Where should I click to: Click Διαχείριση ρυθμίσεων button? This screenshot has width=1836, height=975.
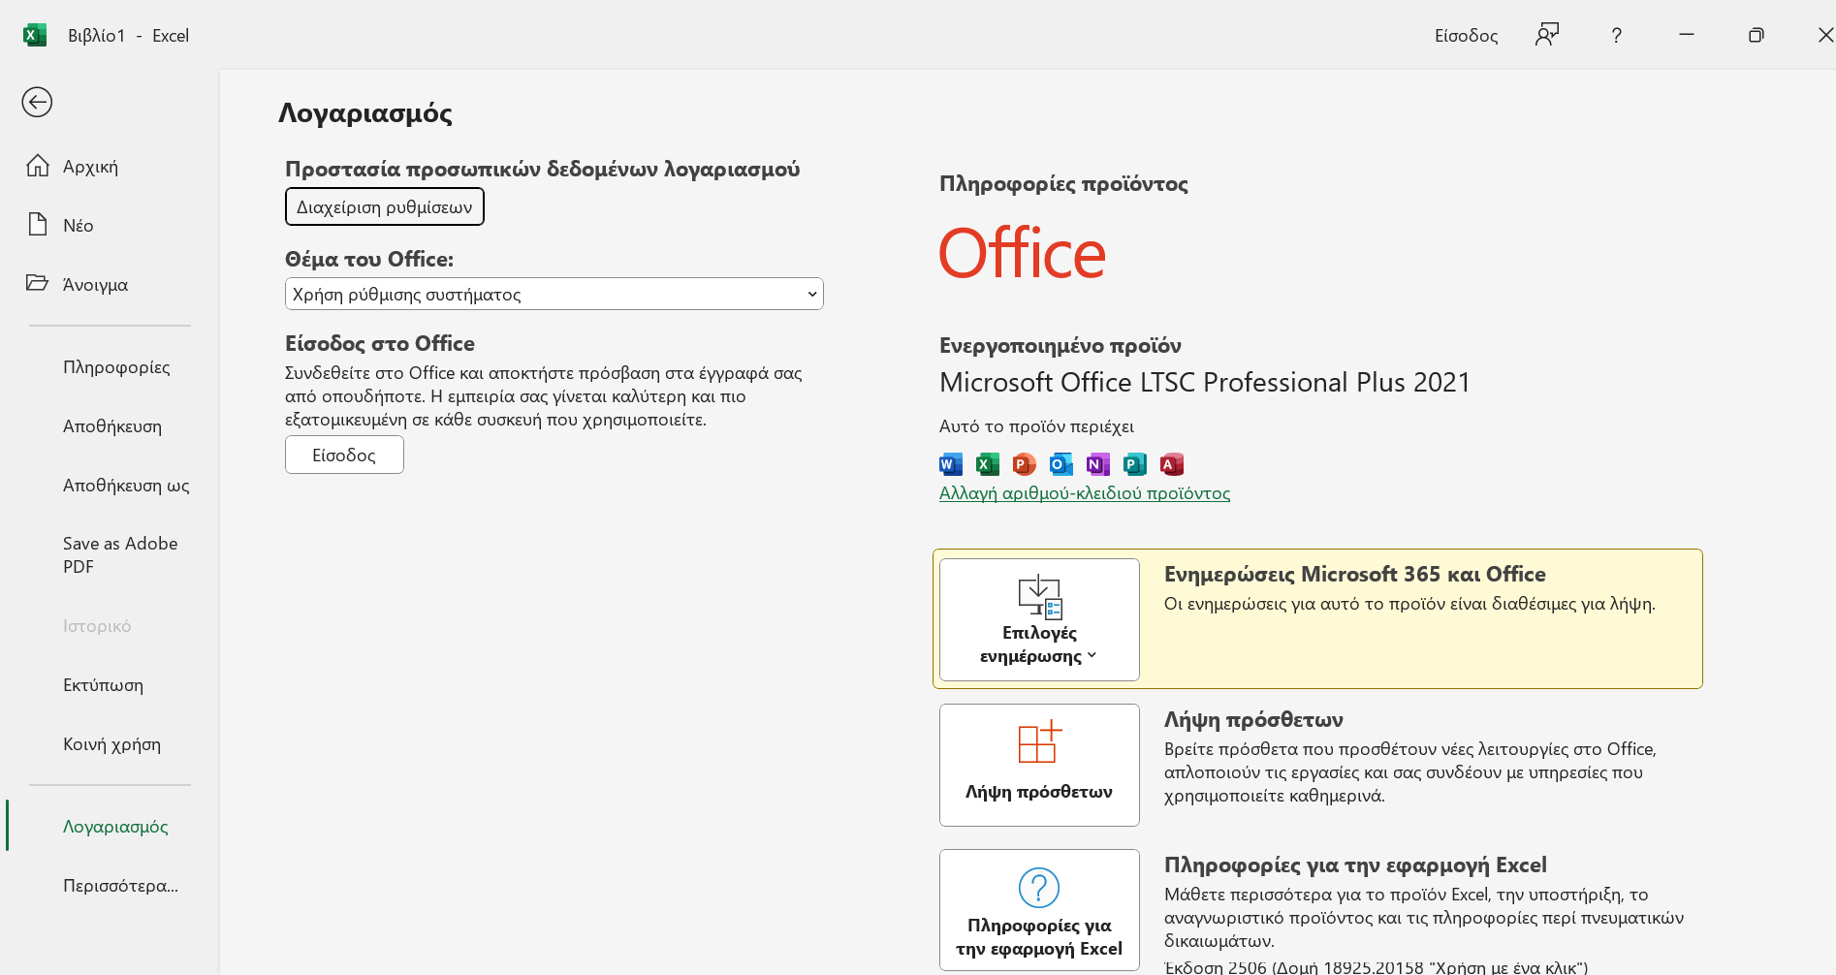(385, 206)
